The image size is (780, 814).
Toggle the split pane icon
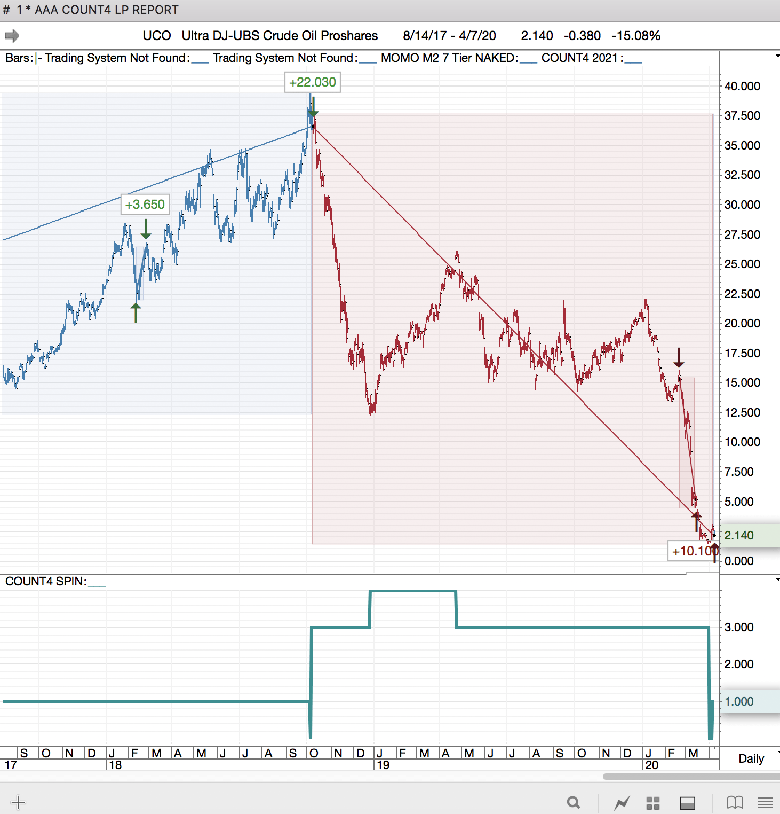688,803
